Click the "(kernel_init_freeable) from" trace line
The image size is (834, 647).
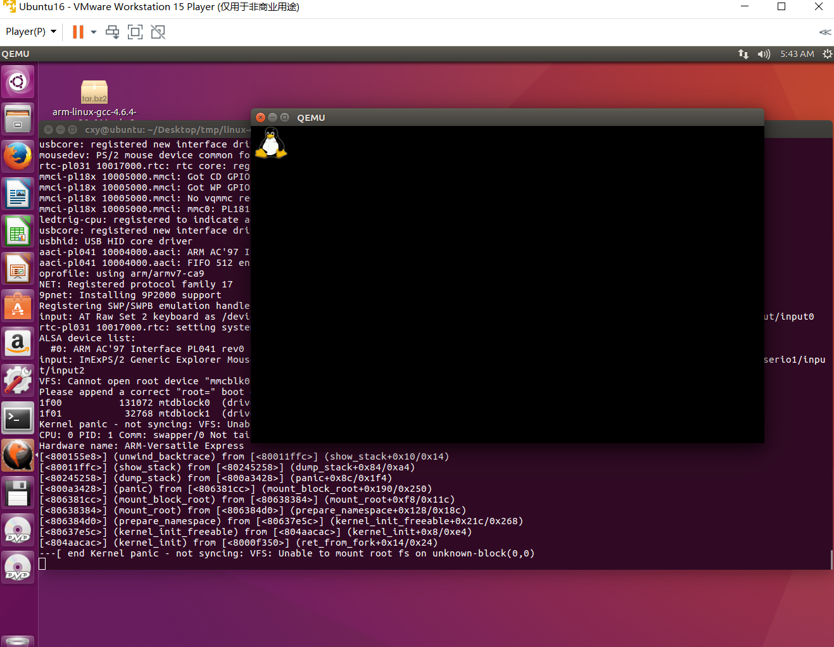point(256,532)
